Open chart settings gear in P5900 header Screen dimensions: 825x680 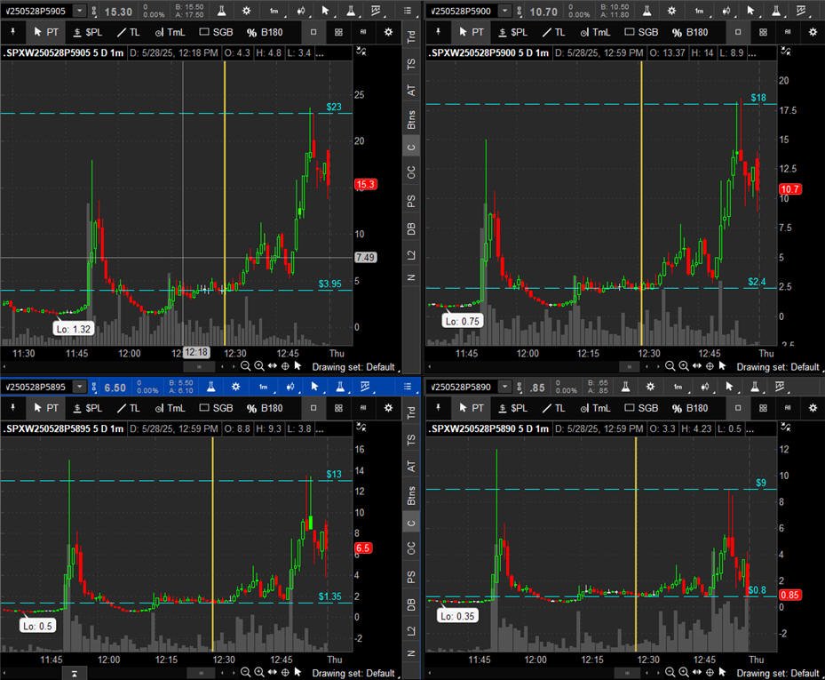[671, 11]
